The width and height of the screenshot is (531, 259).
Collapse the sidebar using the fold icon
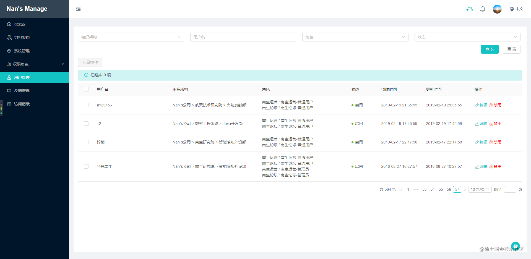click(78, 9)
